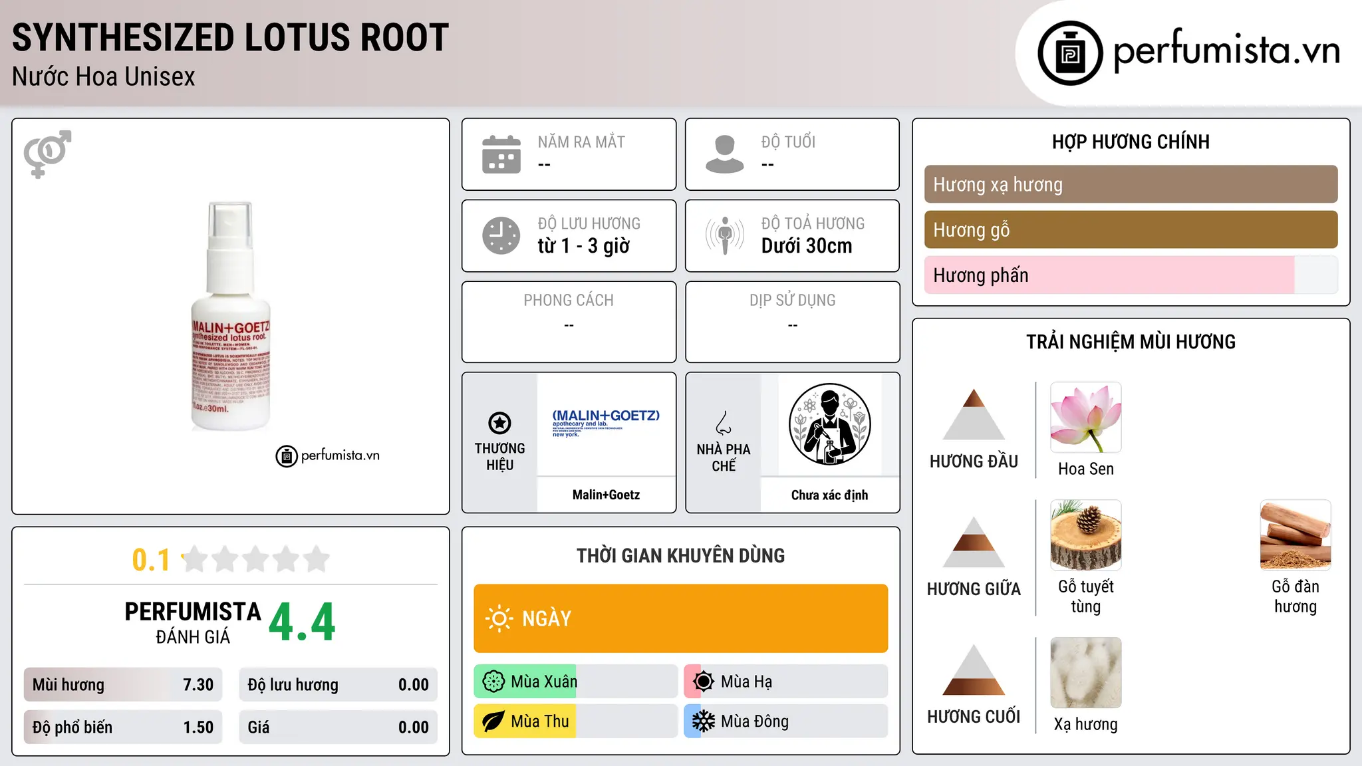Open the Malin+Goetz brand logo image
1362x766 pixels.
click(606, 424)
